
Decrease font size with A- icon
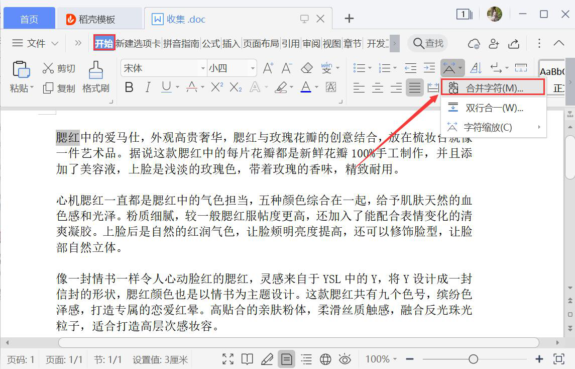[286, 68]
